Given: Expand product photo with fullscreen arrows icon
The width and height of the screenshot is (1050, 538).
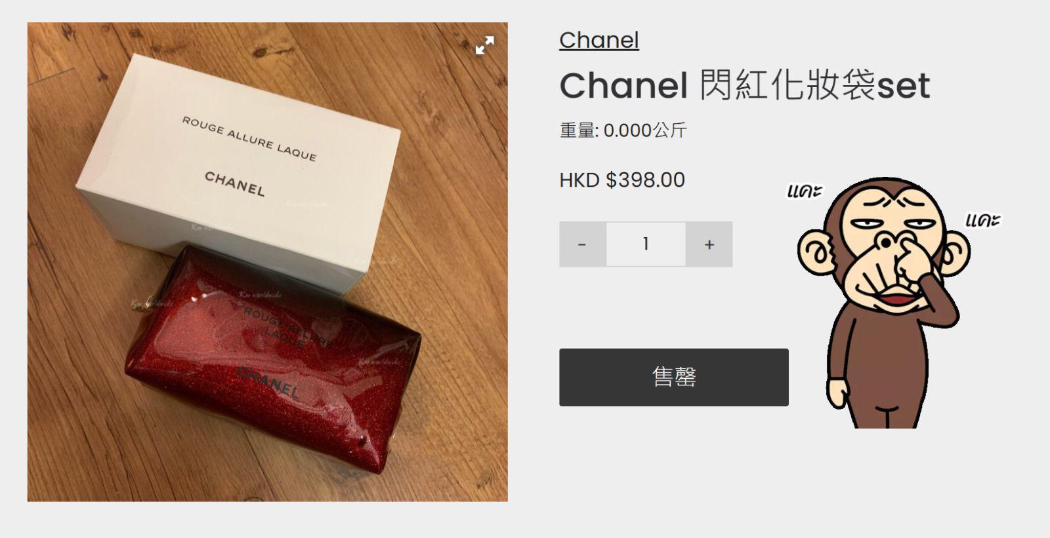Looking at the screenshot, I should tap(484, 45).
